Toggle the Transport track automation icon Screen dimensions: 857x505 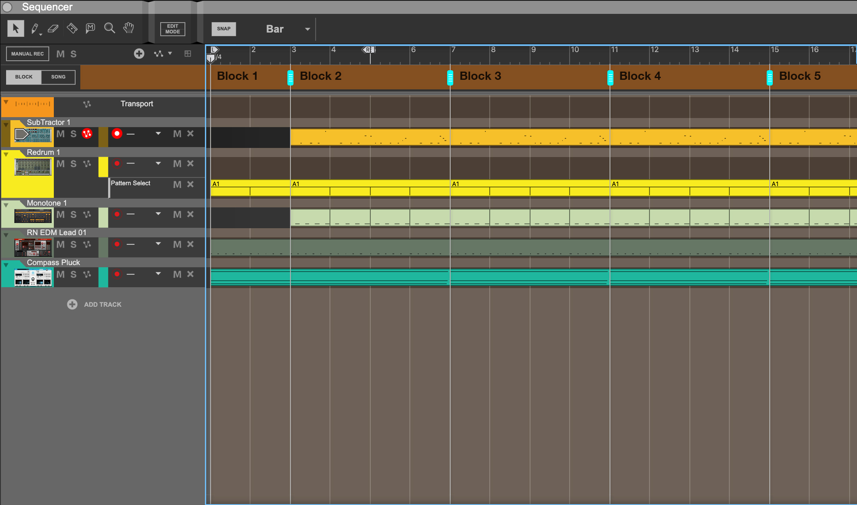click(87, 104)
